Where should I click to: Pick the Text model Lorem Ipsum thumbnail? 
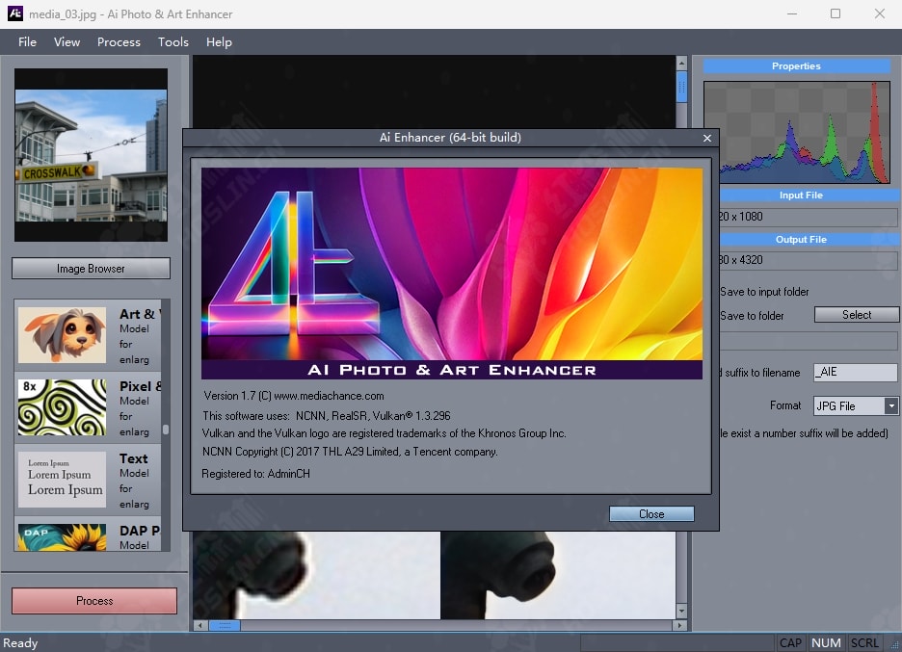[62, 478]
